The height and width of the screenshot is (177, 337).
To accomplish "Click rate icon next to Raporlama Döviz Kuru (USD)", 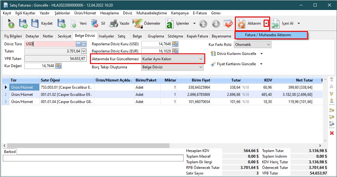I will click(175, 44).
